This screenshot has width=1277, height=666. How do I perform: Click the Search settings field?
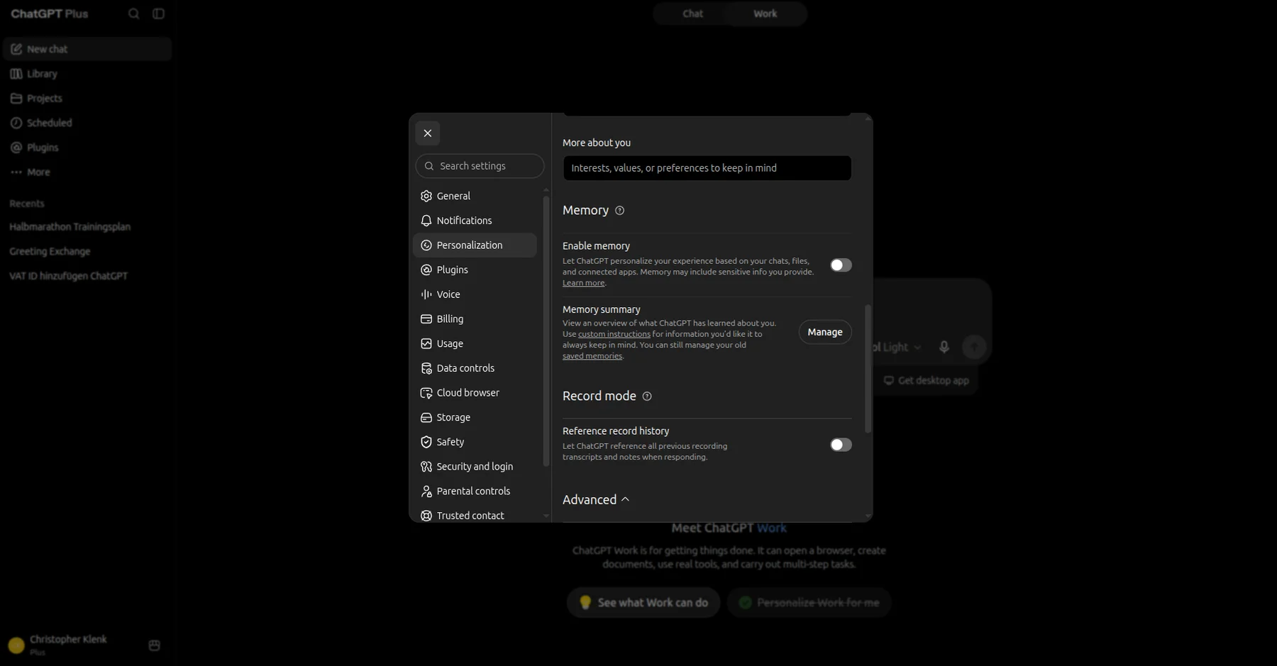[480, 166]
